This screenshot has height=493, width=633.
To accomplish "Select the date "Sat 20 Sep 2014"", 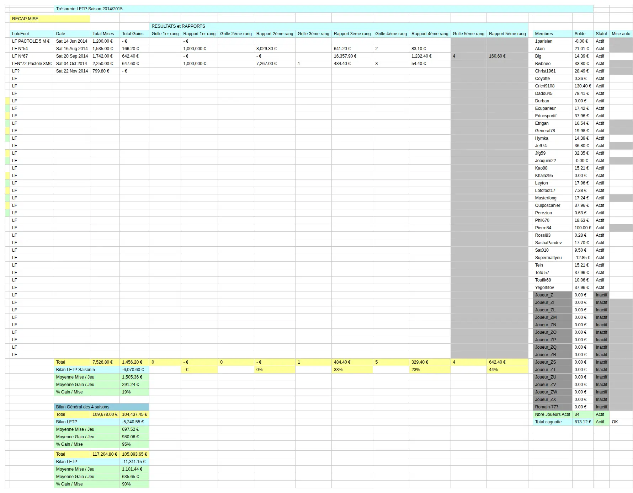I will [x=72, y=56].
